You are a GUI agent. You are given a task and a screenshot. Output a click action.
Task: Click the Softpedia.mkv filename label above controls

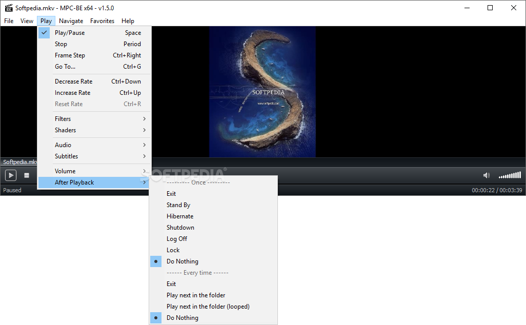pos(20,162)
